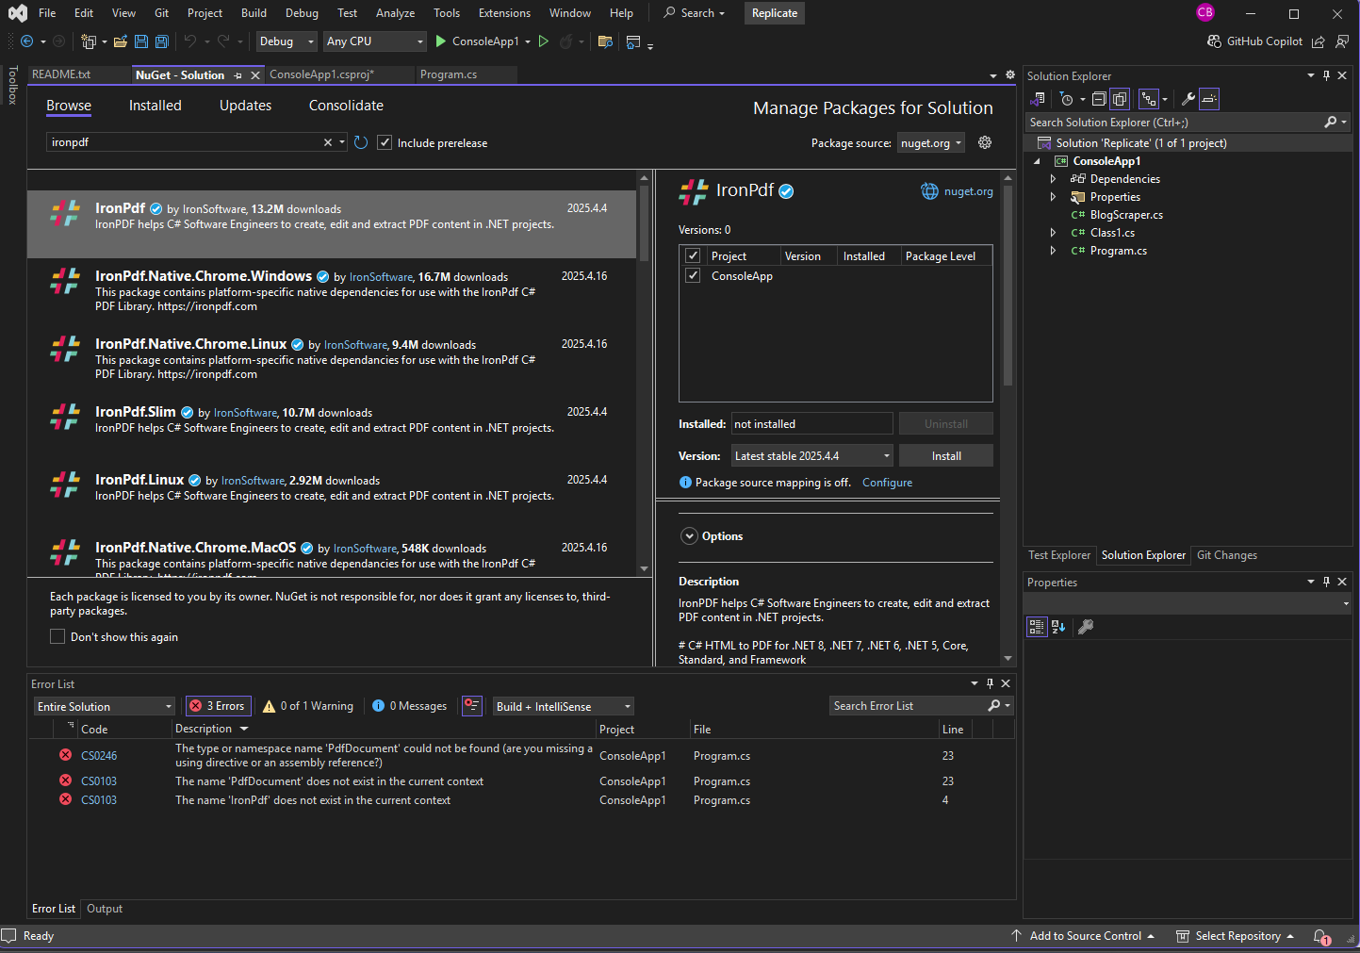Click the Find in Files folder icon

click(x=605, y=41)
